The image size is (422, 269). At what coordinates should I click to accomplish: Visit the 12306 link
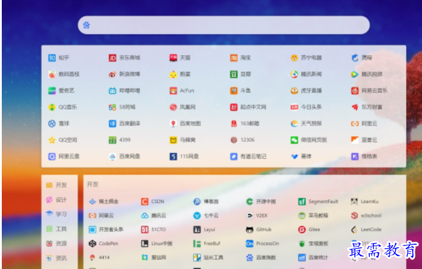tap(243, 140)
